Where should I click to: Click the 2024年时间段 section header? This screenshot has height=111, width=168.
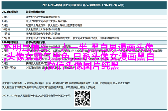tap(10, 42)
